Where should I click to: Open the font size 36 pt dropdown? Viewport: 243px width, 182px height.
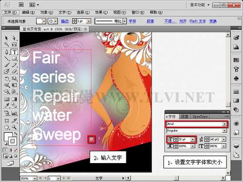tap(192, 139)
